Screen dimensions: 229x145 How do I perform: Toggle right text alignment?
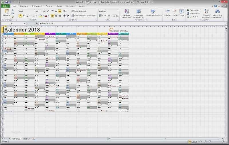60,16
